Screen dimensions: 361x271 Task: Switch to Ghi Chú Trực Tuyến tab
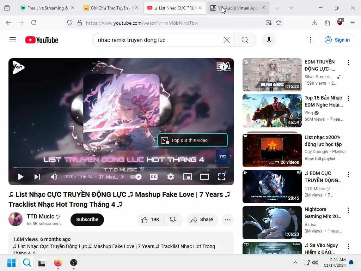[x=111, y=8]
